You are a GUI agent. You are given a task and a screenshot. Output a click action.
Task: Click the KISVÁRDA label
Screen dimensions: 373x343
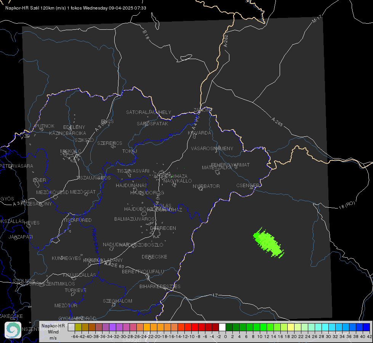(x=200, y=133)
